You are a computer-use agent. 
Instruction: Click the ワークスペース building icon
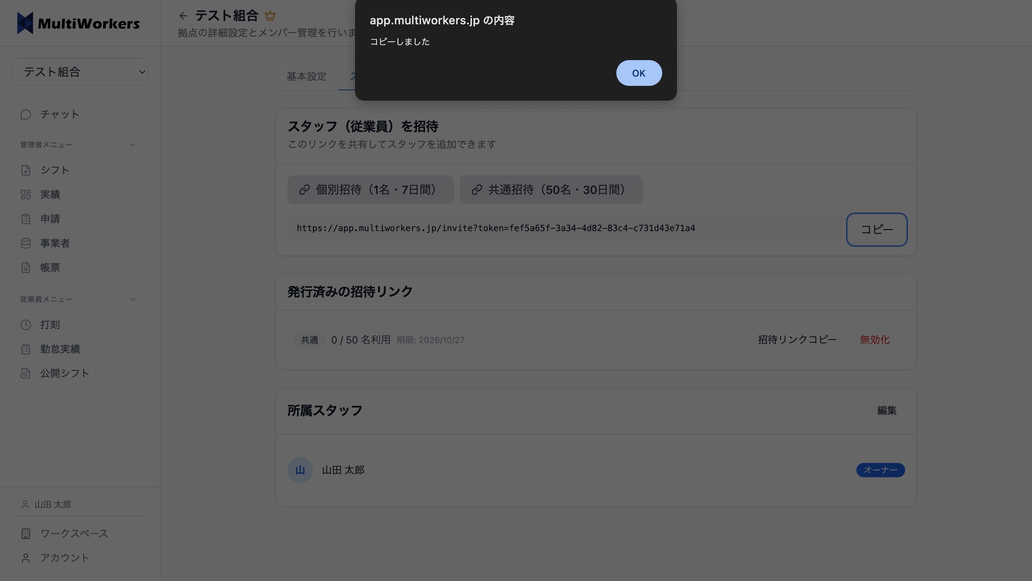click(26, 534)
